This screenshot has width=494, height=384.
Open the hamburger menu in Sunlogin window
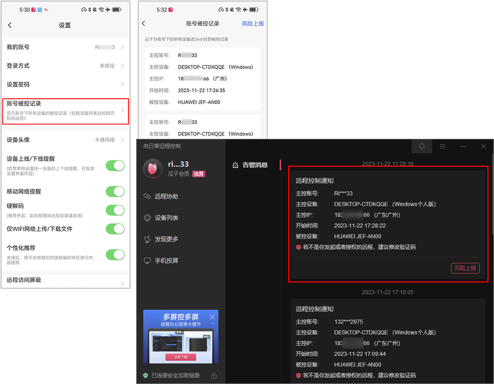pos(442,146)
